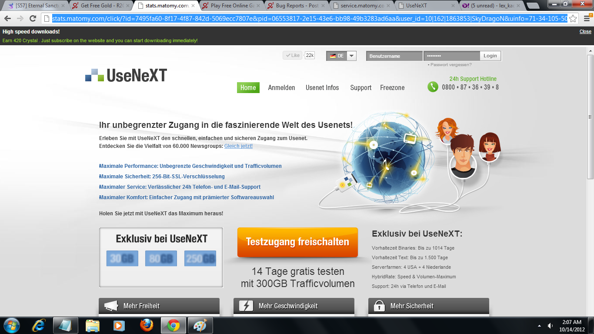Screen dimensions: 594x334
Task: Bookmark page with star icon
Action: point(573,18)
